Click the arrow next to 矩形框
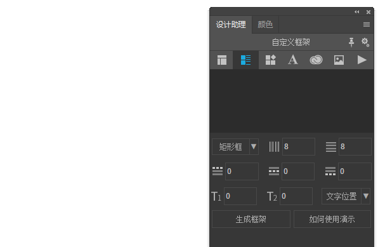The height and width of the screenshot is (247, 378). coord(254,147)
